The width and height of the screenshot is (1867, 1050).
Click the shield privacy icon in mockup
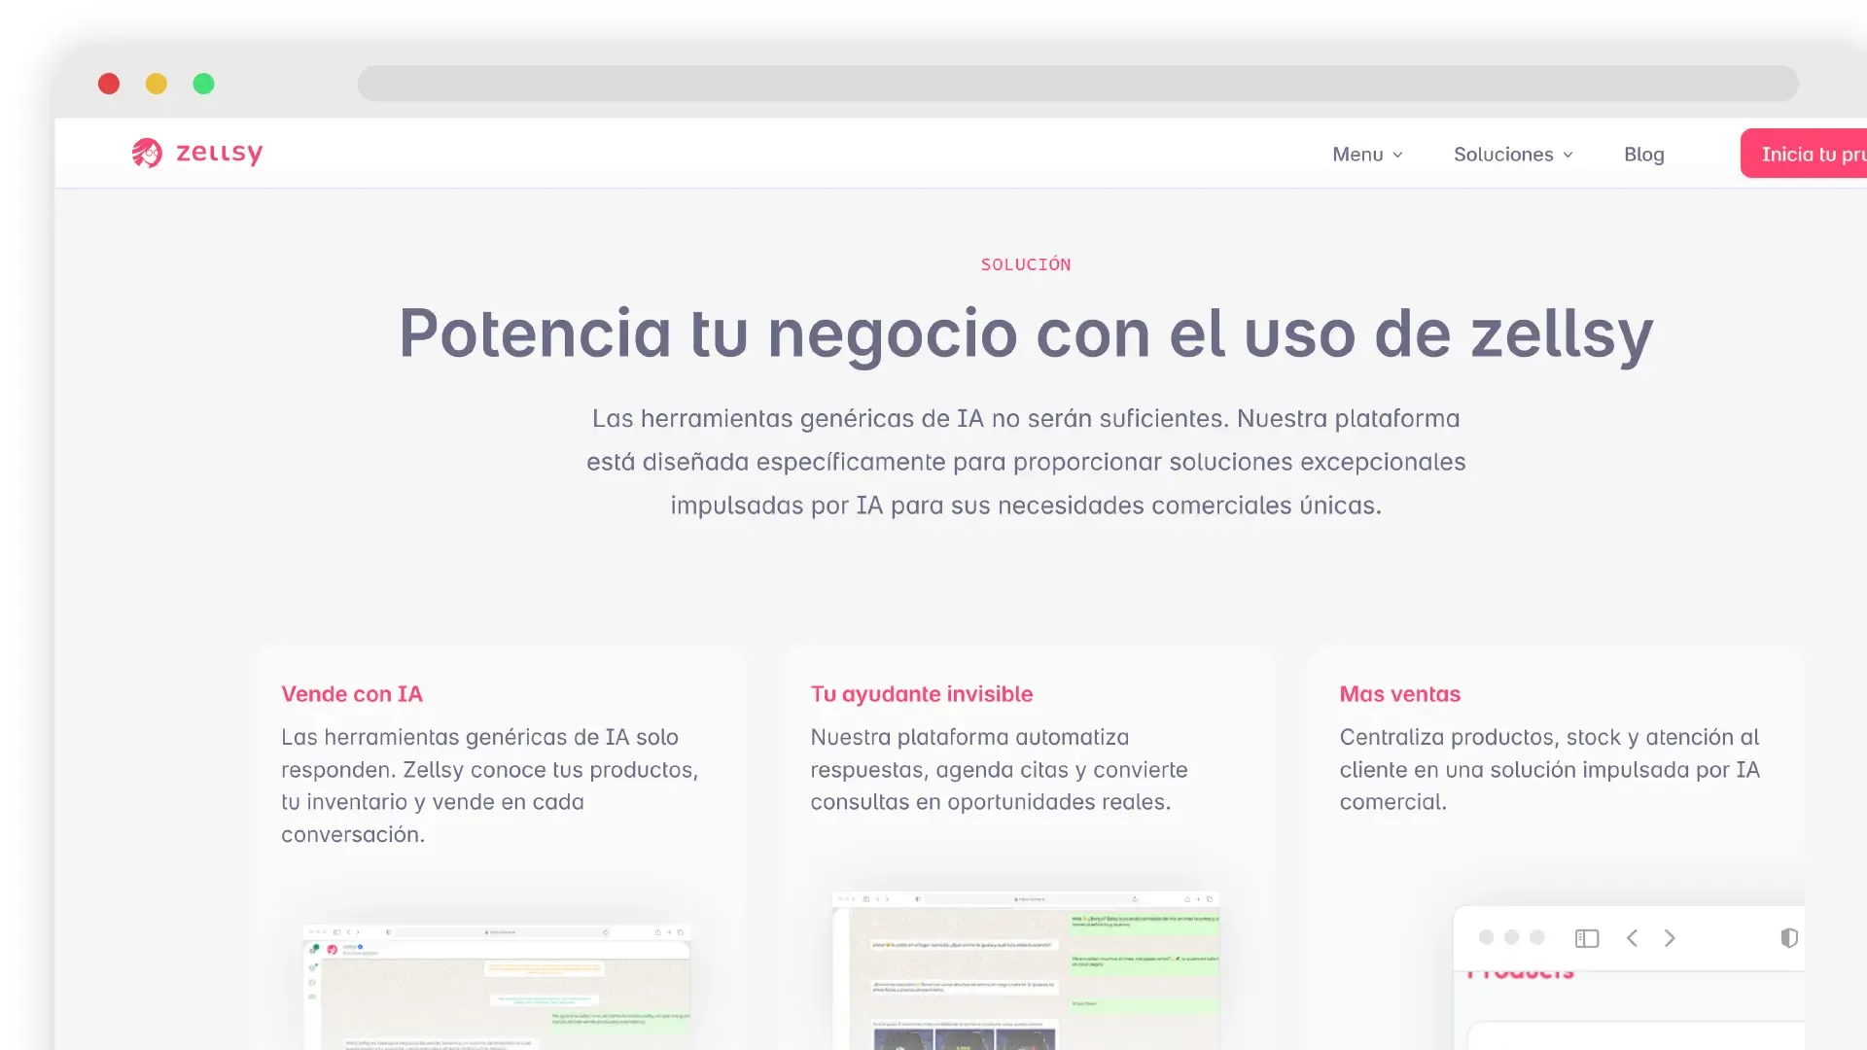1788,938
